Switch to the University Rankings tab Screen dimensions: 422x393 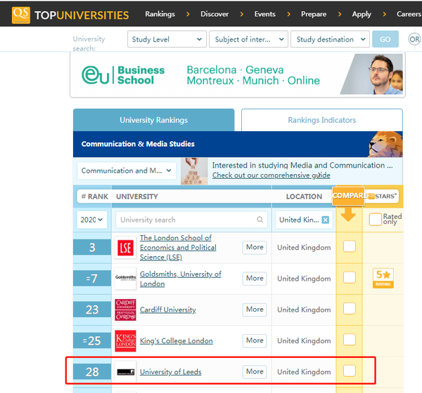click(x=153, y=120)
